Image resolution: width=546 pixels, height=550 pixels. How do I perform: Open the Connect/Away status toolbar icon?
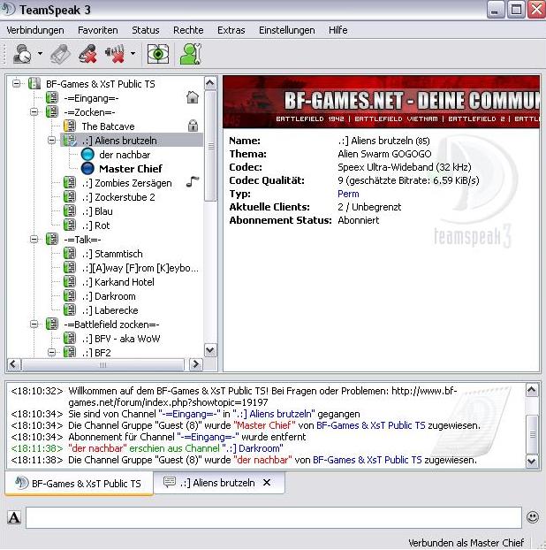22,54
